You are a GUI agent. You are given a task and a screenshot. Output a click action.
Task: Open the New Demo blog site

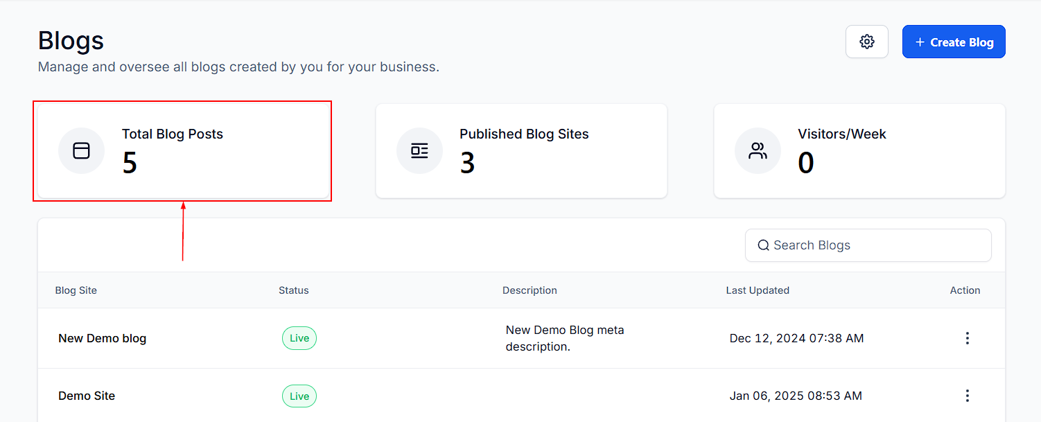click(102, 338)
